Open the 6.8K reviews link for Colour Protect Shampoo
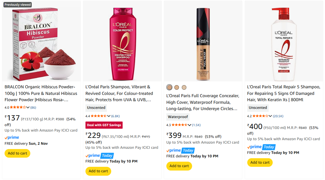The image size is (325, 180). [x=115, y=116]
